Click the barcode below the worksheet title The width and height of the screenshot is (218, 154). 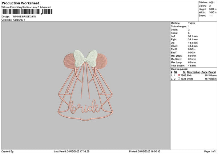coord(27,12)
